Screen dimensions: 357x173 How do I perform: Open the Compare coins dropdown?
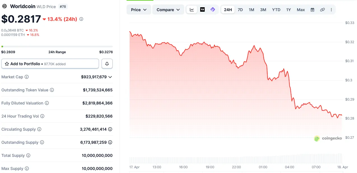click(168, 9)
